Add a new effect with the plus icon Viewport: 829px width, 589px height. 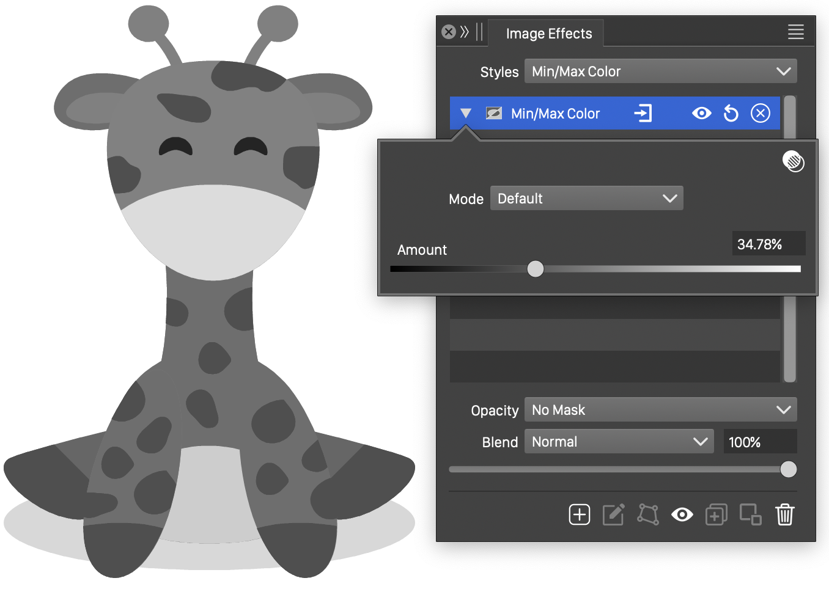point(579,514)
